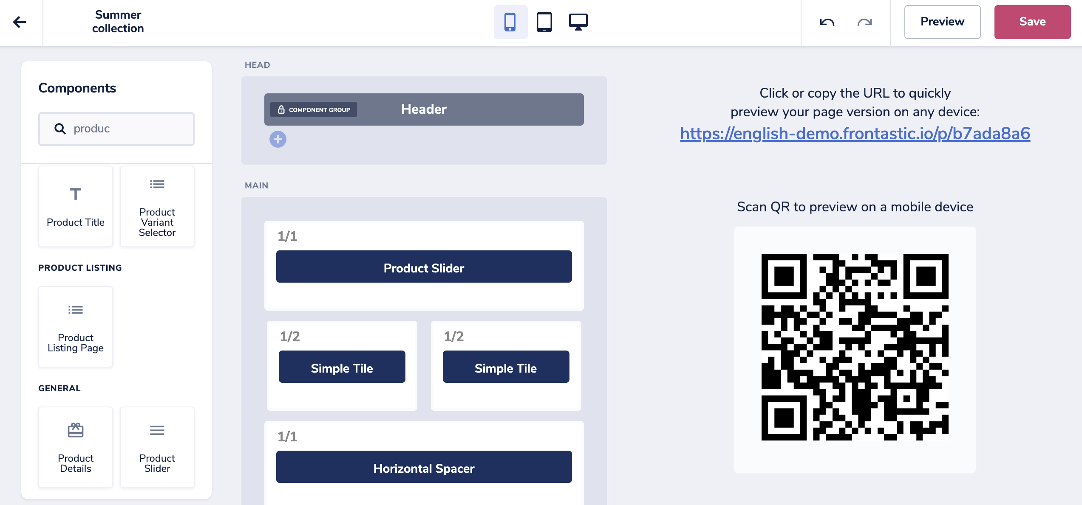The width and height of the screenshot is (1082, 505).
Task: Click the MAIN section label
Action: pyautogui.click(x=257, y=185)
